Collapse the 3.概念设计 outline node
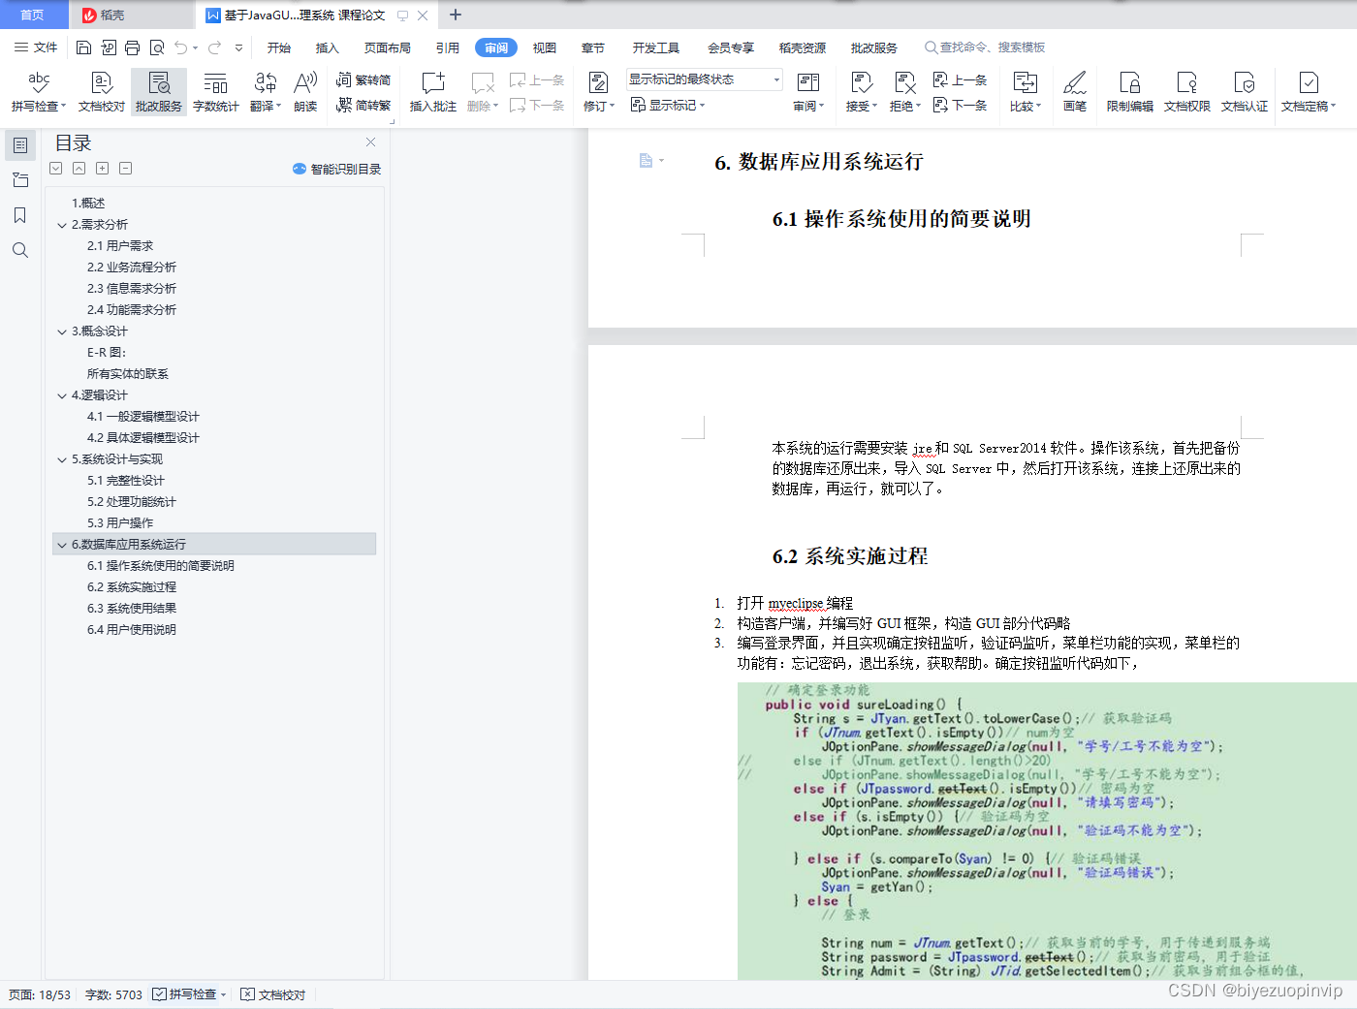This screenshot has height=1009, width=1357. (x=62, y=331)
